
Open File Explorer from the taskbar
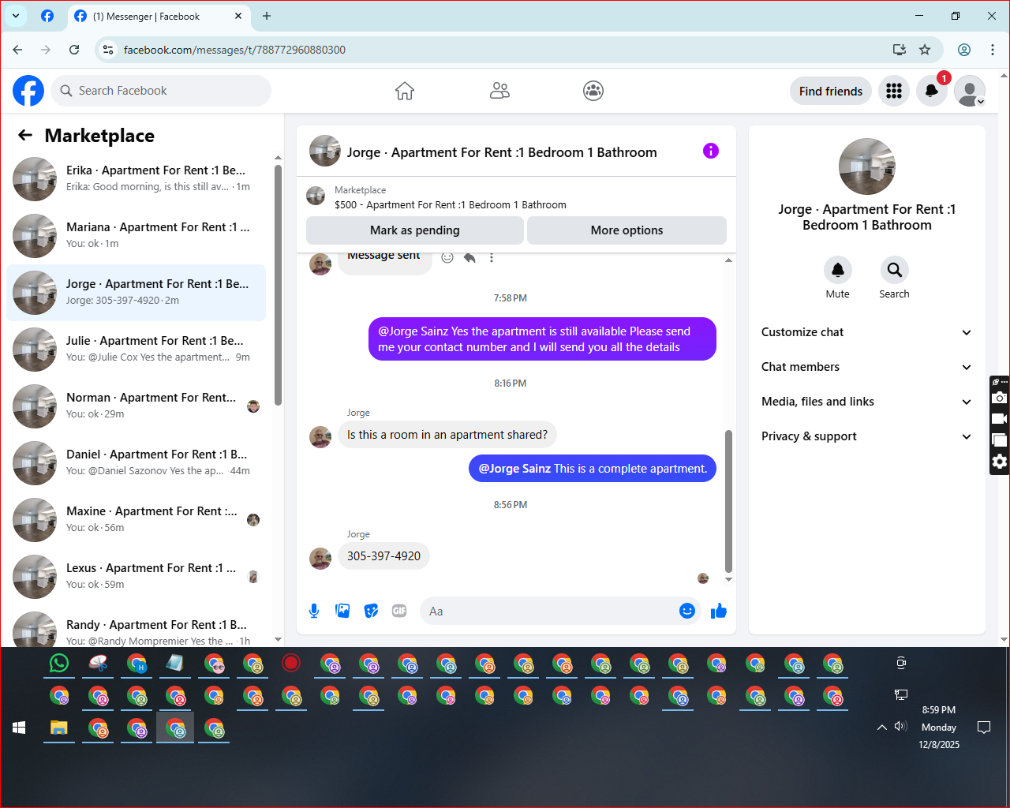pos(59,728)
